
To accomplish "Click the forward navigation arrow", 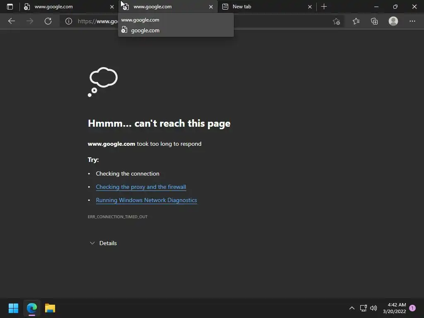I will 30,21.
